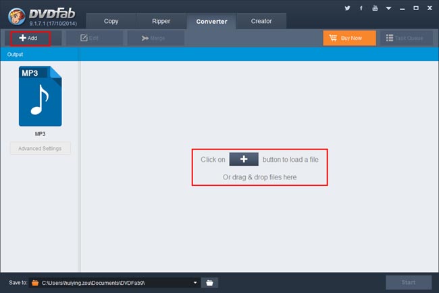Click the orange folder icon beside path
The height and width of the screenshot is (293, 439).
[35, 283]
